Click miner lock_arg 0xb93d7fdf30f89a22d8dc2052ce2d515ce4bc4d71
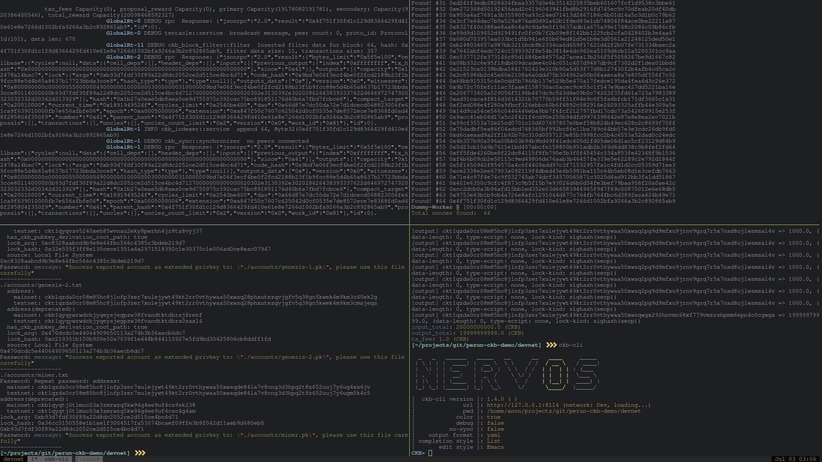The image size is (822, 462). [x=106, y=417]
